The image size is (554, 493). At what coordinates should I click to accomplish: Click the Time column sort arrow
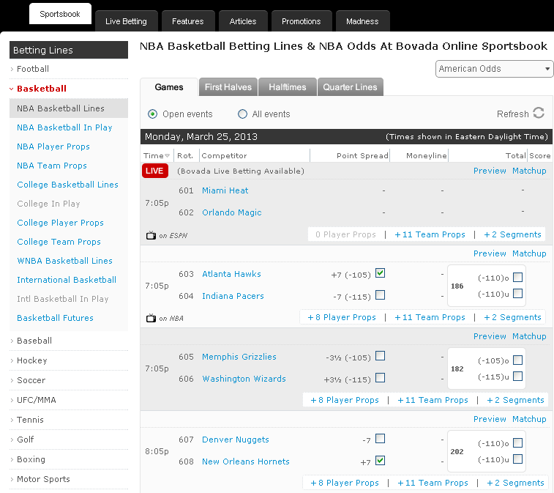[168, 156]
